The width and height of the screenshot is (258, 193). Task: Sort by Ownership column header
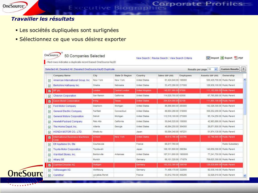(x=228, y=75)
